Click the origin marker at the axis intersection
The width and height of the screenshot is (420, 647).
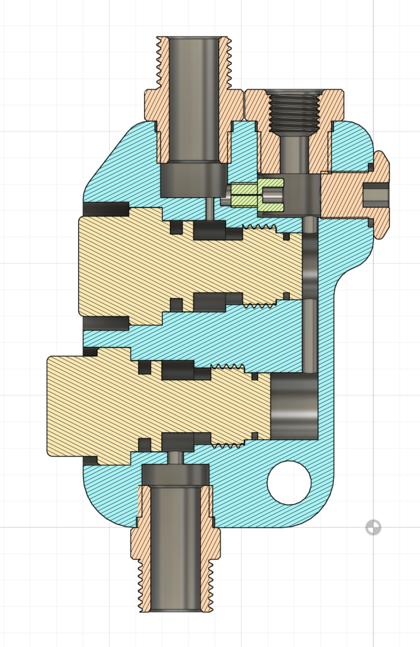(x=373, y=527)
